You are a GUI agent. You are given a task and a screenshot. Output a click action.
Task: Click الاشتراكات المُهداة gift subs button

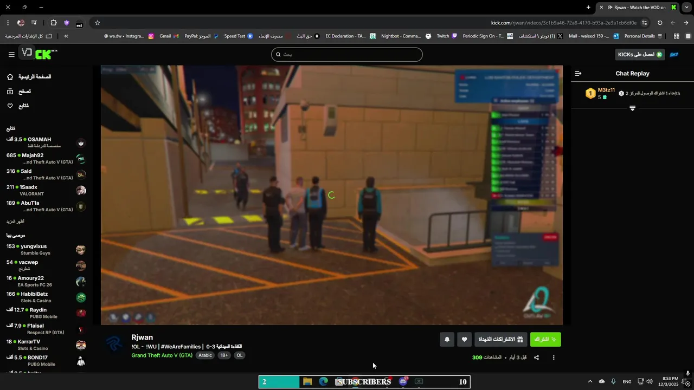point(500,340)
